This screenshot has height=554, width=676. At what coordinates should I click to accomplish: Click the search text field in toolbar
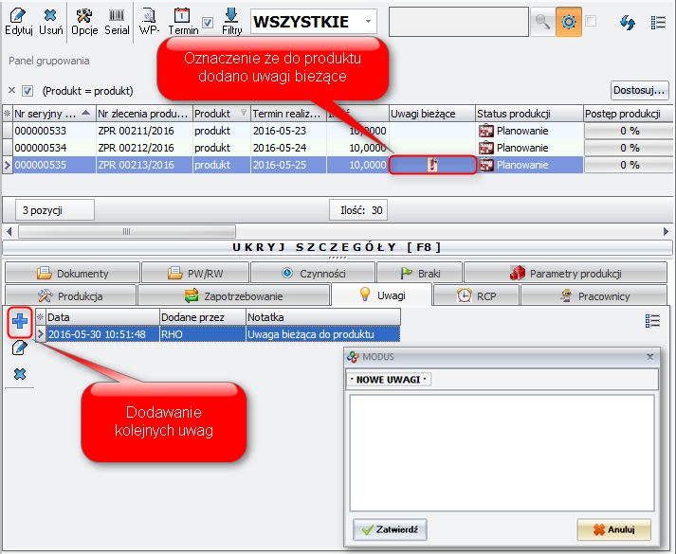click(x=459, y=22)
